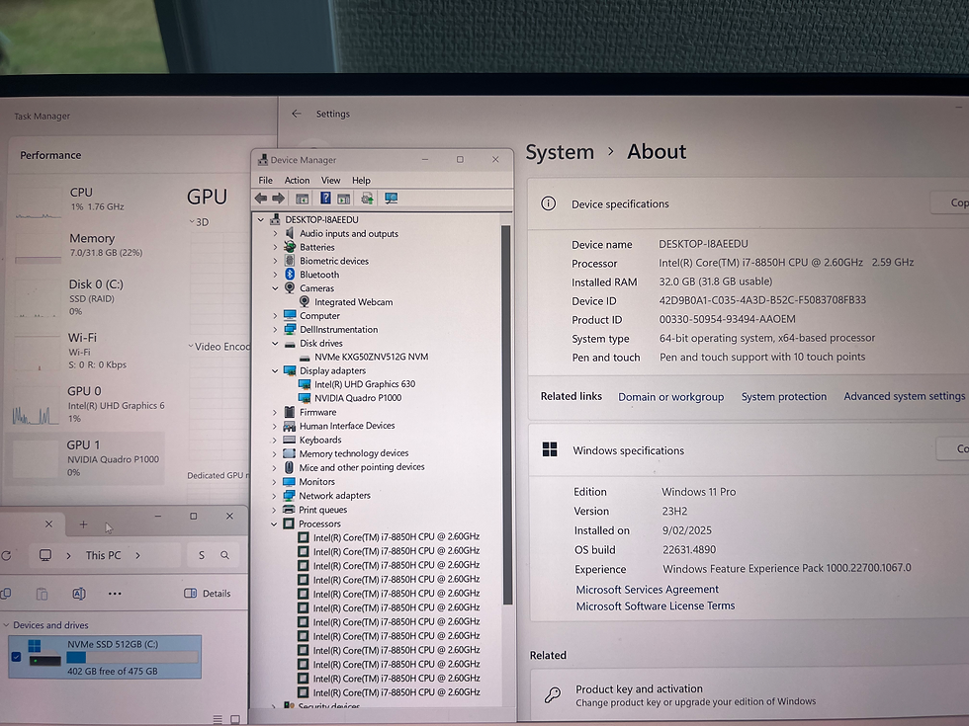Screen dimensions: 969x726
Task: Expand the Network adapters node
Action: click(x=275, y=495)
